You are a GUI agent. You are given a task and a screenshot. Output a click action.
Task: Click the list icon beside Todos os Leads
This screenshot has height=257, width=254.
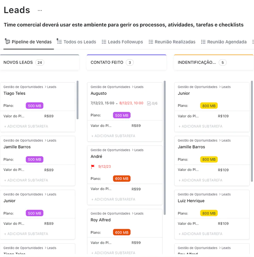pos(59,41)
